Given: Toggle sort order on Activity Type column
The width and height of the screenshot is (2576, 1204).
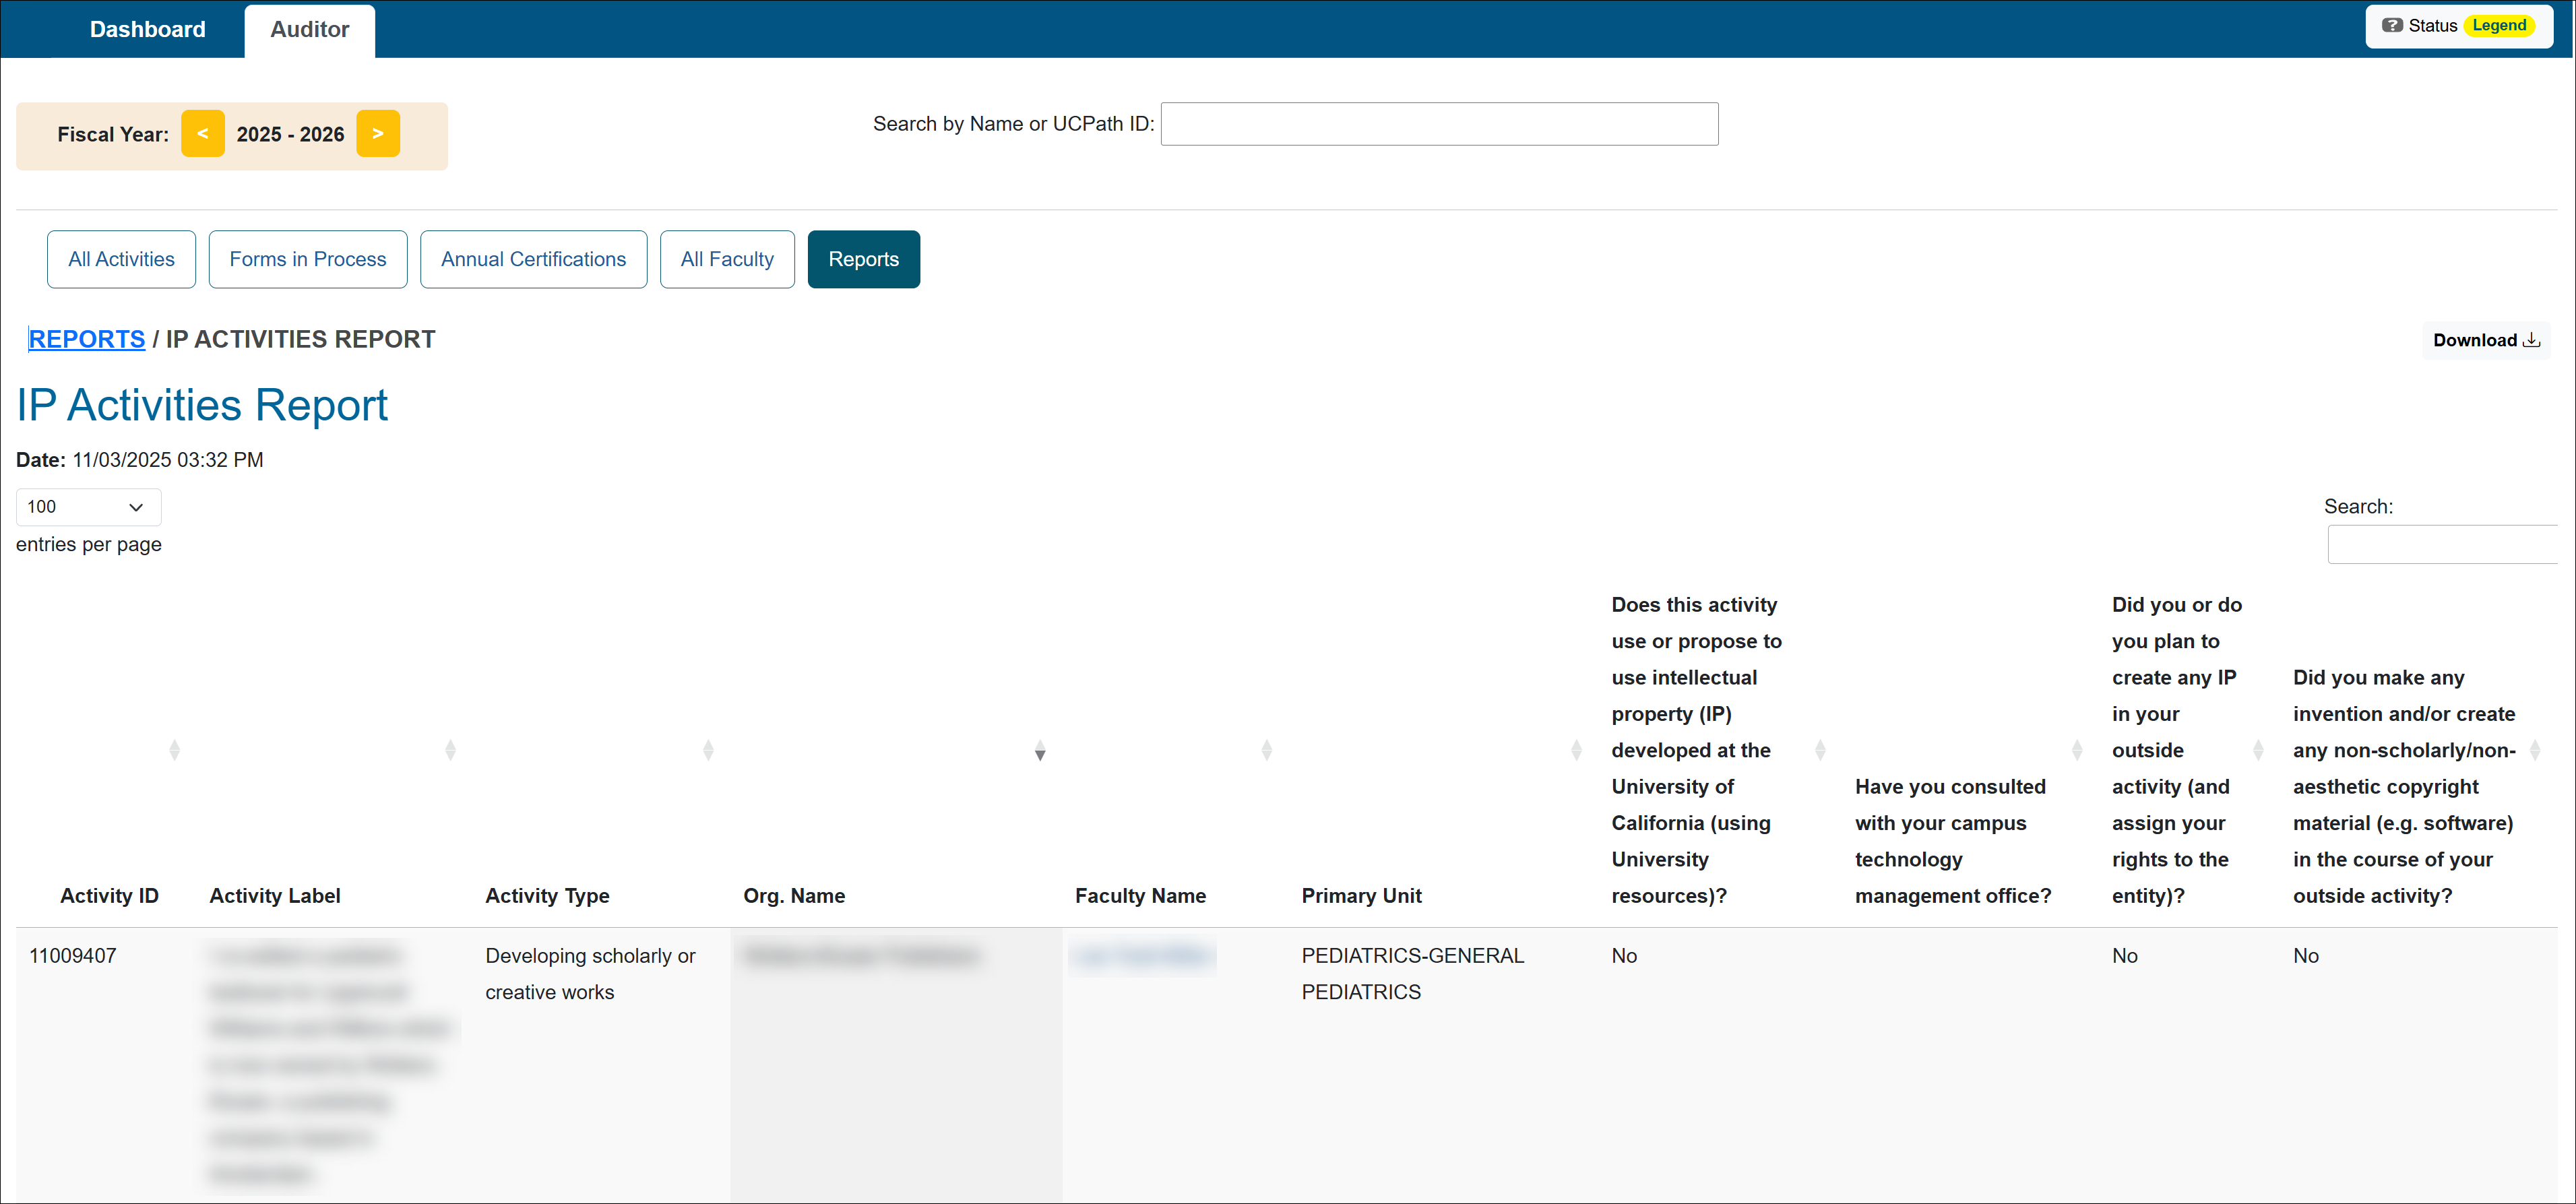Looking at the screenshot, I should coord(709,749).
